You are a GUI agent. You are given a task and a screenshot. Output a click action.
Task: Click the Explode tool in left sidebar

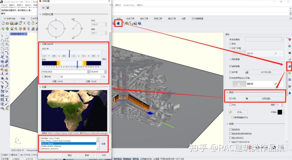(6, 70)
